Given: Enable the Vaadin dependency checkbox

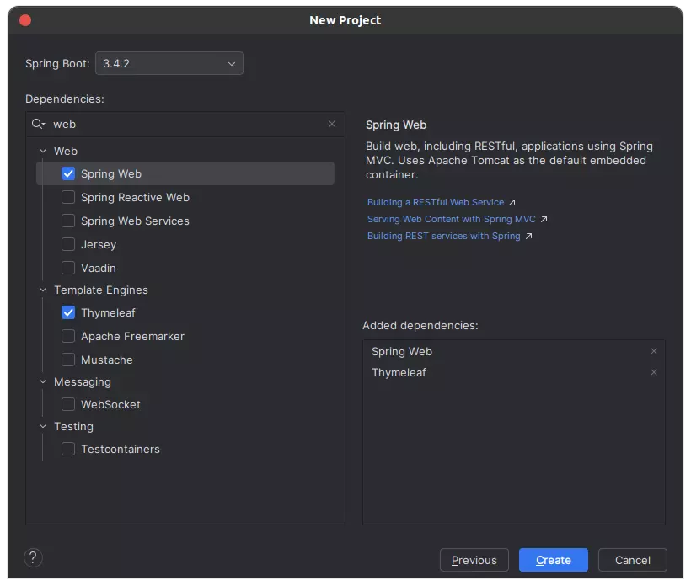Looking at the screenshot, I should [x=68, y=268].
